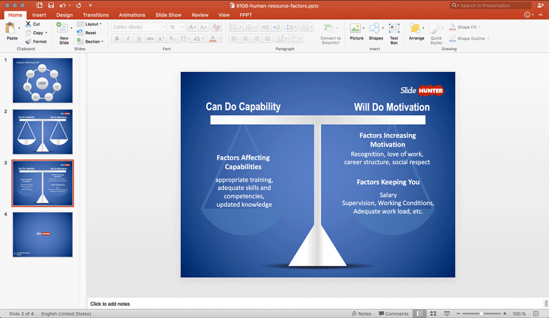Toggle Comments pane in status bar
This screenshot has width=549, height=318.
pyautogui.click(x=394, y=314)
